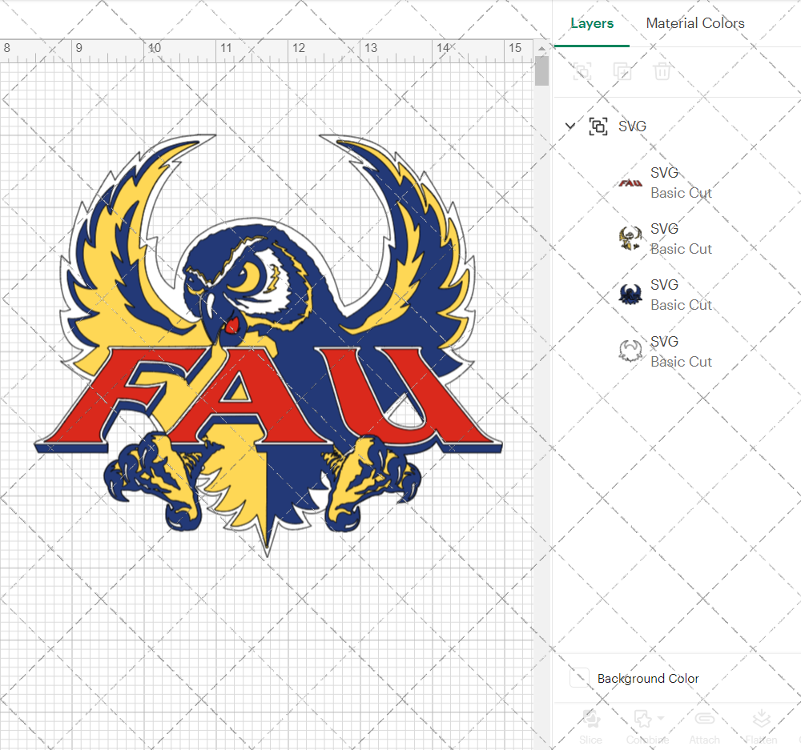The image size is (801, 750).
Task: Click the Delete trash icon
Action: [x=662, y=71]
